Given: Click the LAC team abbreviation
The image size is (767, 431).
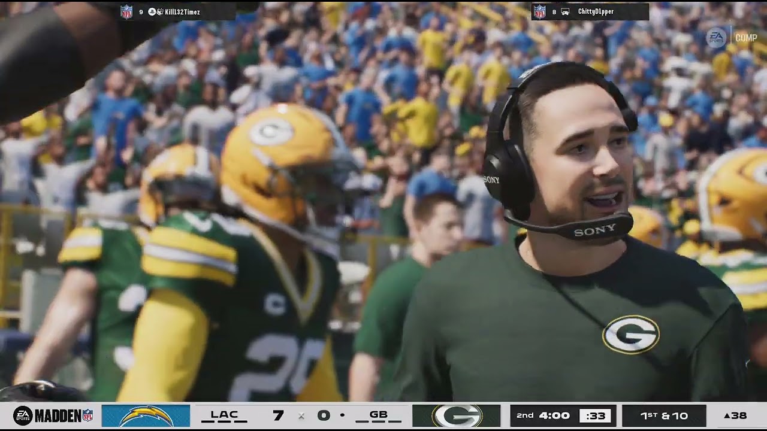Looking at the screenshot, I should [x=224, y=414].
